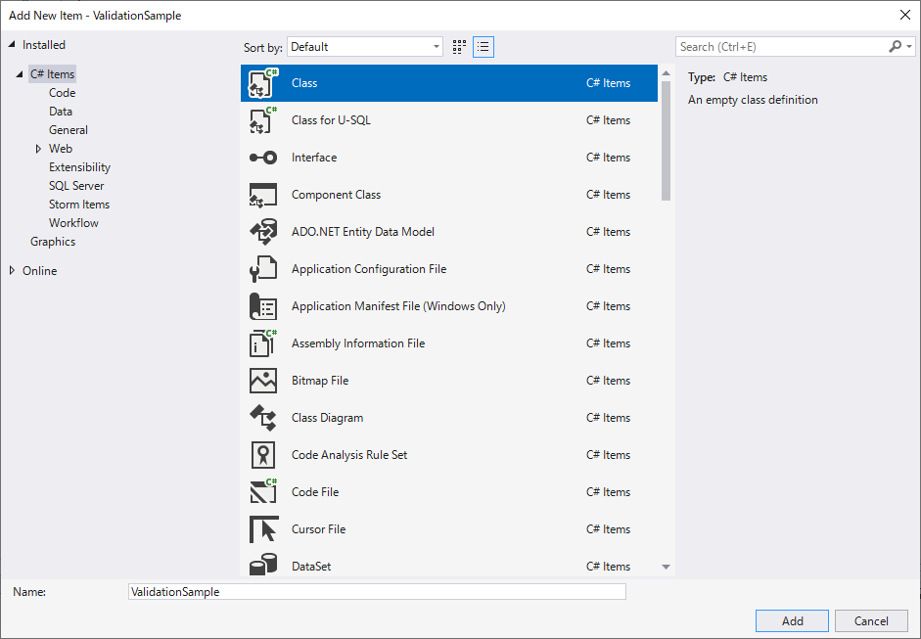Click the search magnifier icon

[x=895, y=46]
